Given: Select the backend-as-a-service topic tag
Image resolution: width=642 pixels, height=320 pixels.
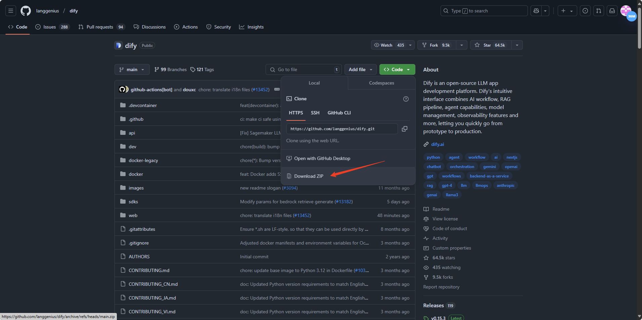Looking at the screenshot, I should coord(489,176).
